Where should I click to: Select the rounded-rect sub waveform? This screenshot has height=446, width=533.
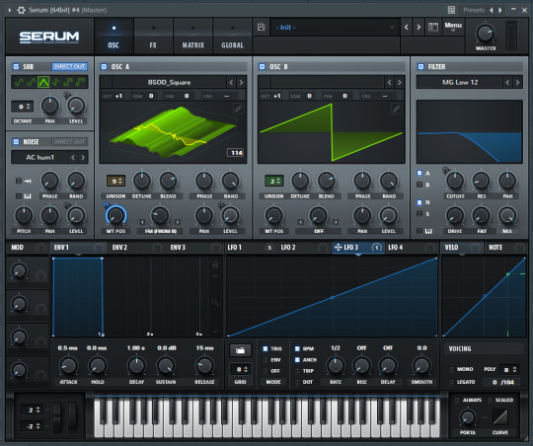coord(31,82)
